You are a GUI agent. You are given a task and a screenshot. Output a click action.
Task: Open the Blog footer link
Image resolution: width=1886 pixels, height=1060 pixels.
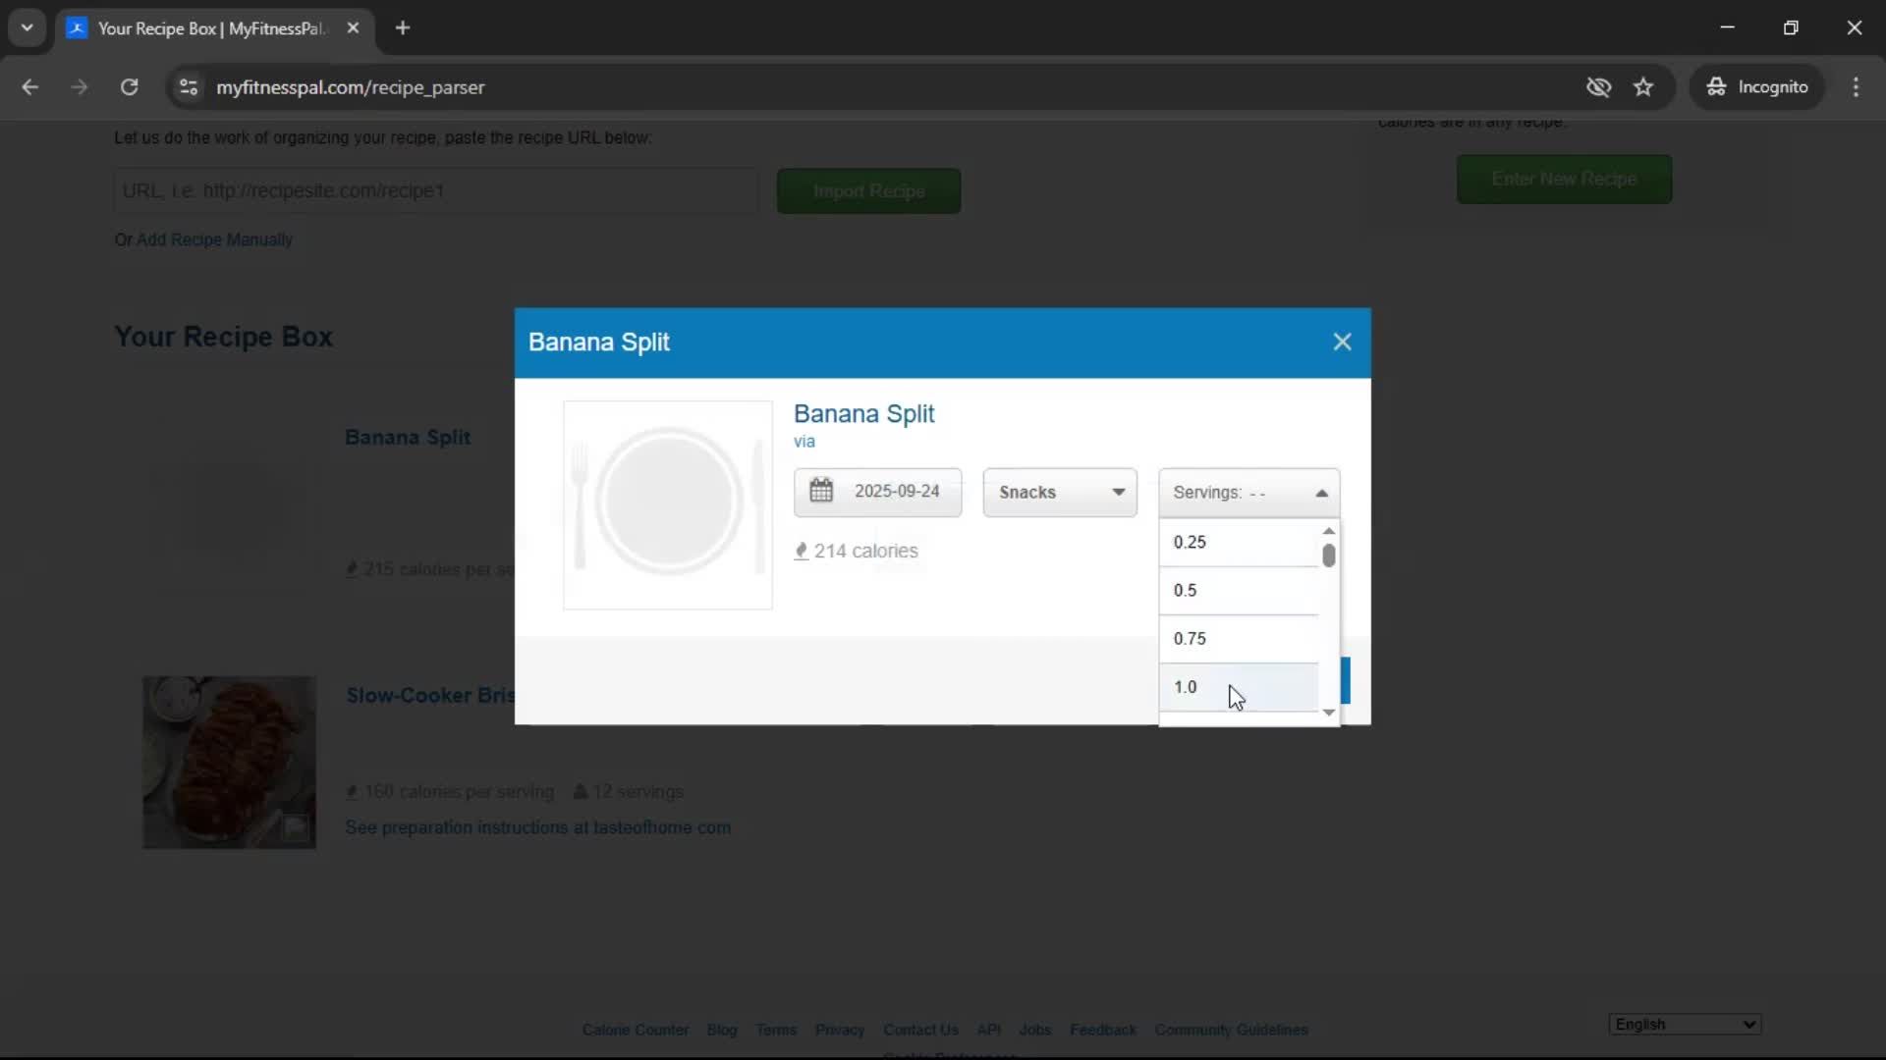pyautogui.click(x=722, y=1030)
